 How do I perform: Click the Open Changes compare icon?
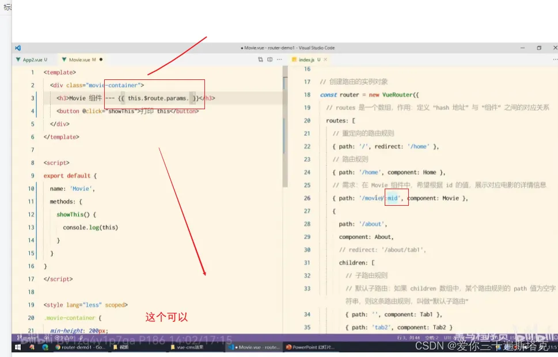pos(260,60)
